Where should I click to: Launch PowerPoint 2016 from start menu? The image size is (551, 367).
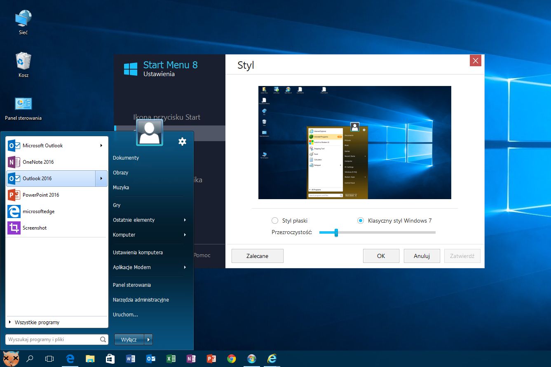[57, 195]
